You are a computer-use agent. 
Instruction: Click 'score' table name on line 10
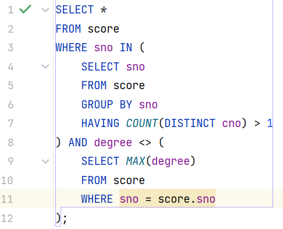coord(129,181)
